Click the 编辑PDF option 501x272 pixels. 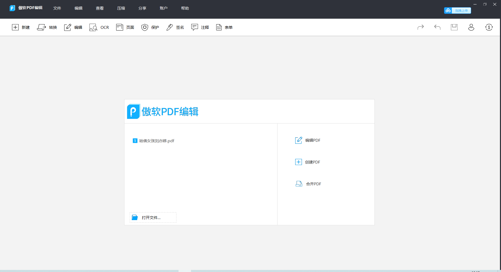pos(313,140)
